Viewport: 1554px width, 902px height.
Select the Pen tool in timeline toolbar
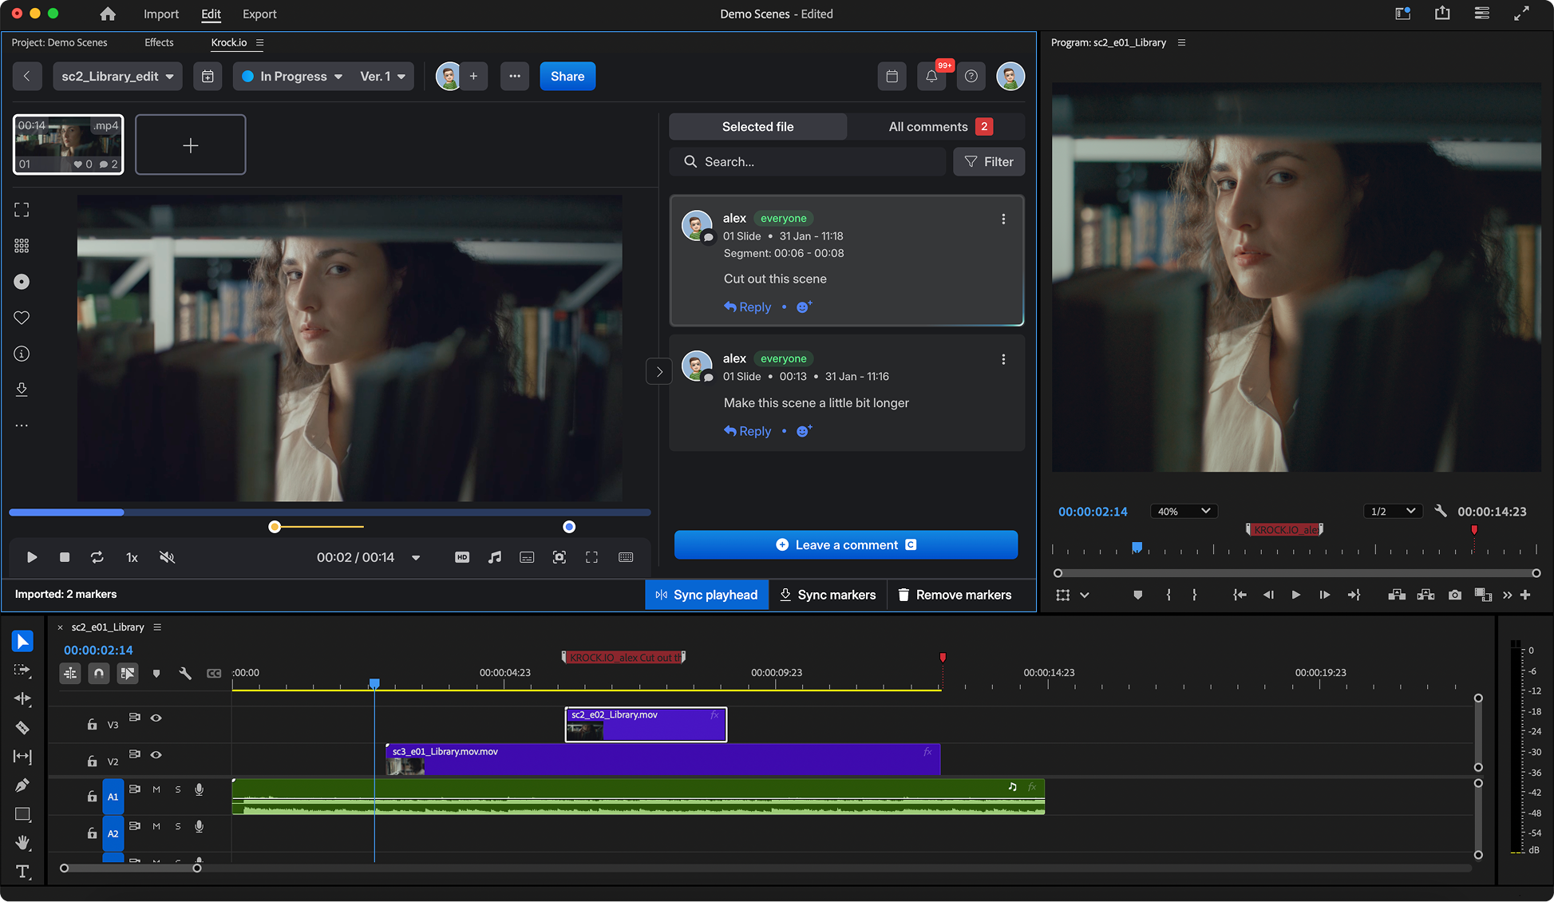click(x=22, y=785)
